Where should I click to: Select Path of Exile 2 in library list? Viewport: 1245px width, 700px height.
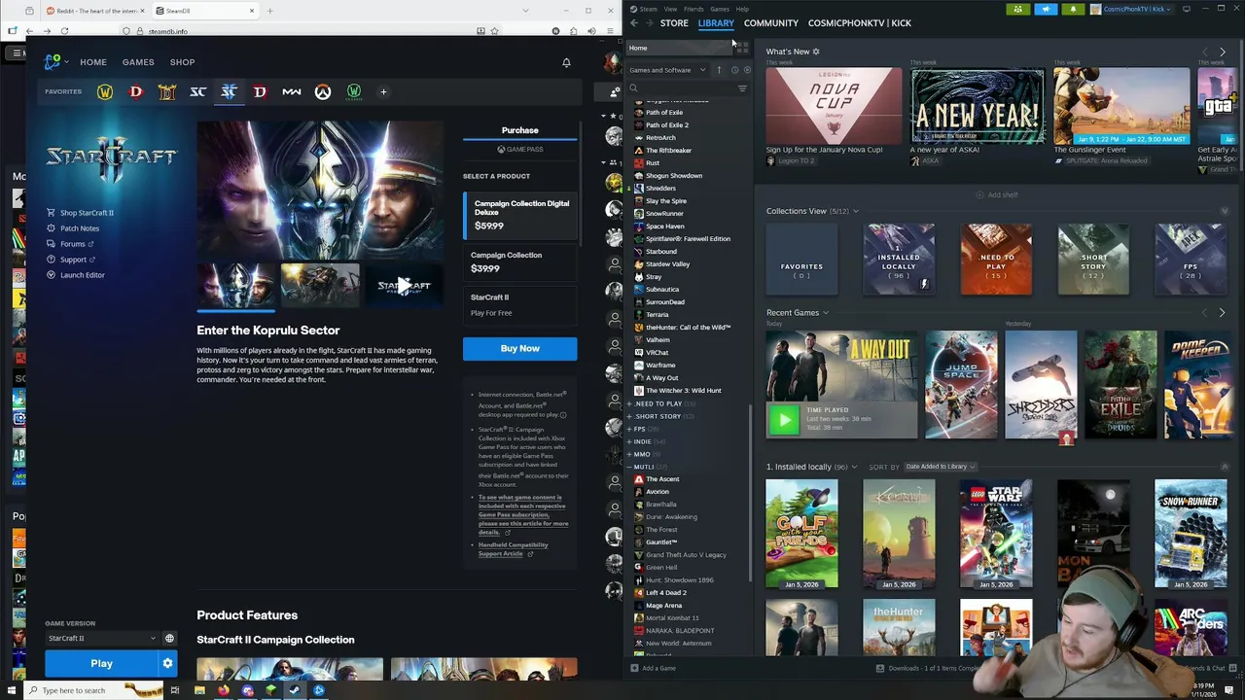[x=667, y=125]
